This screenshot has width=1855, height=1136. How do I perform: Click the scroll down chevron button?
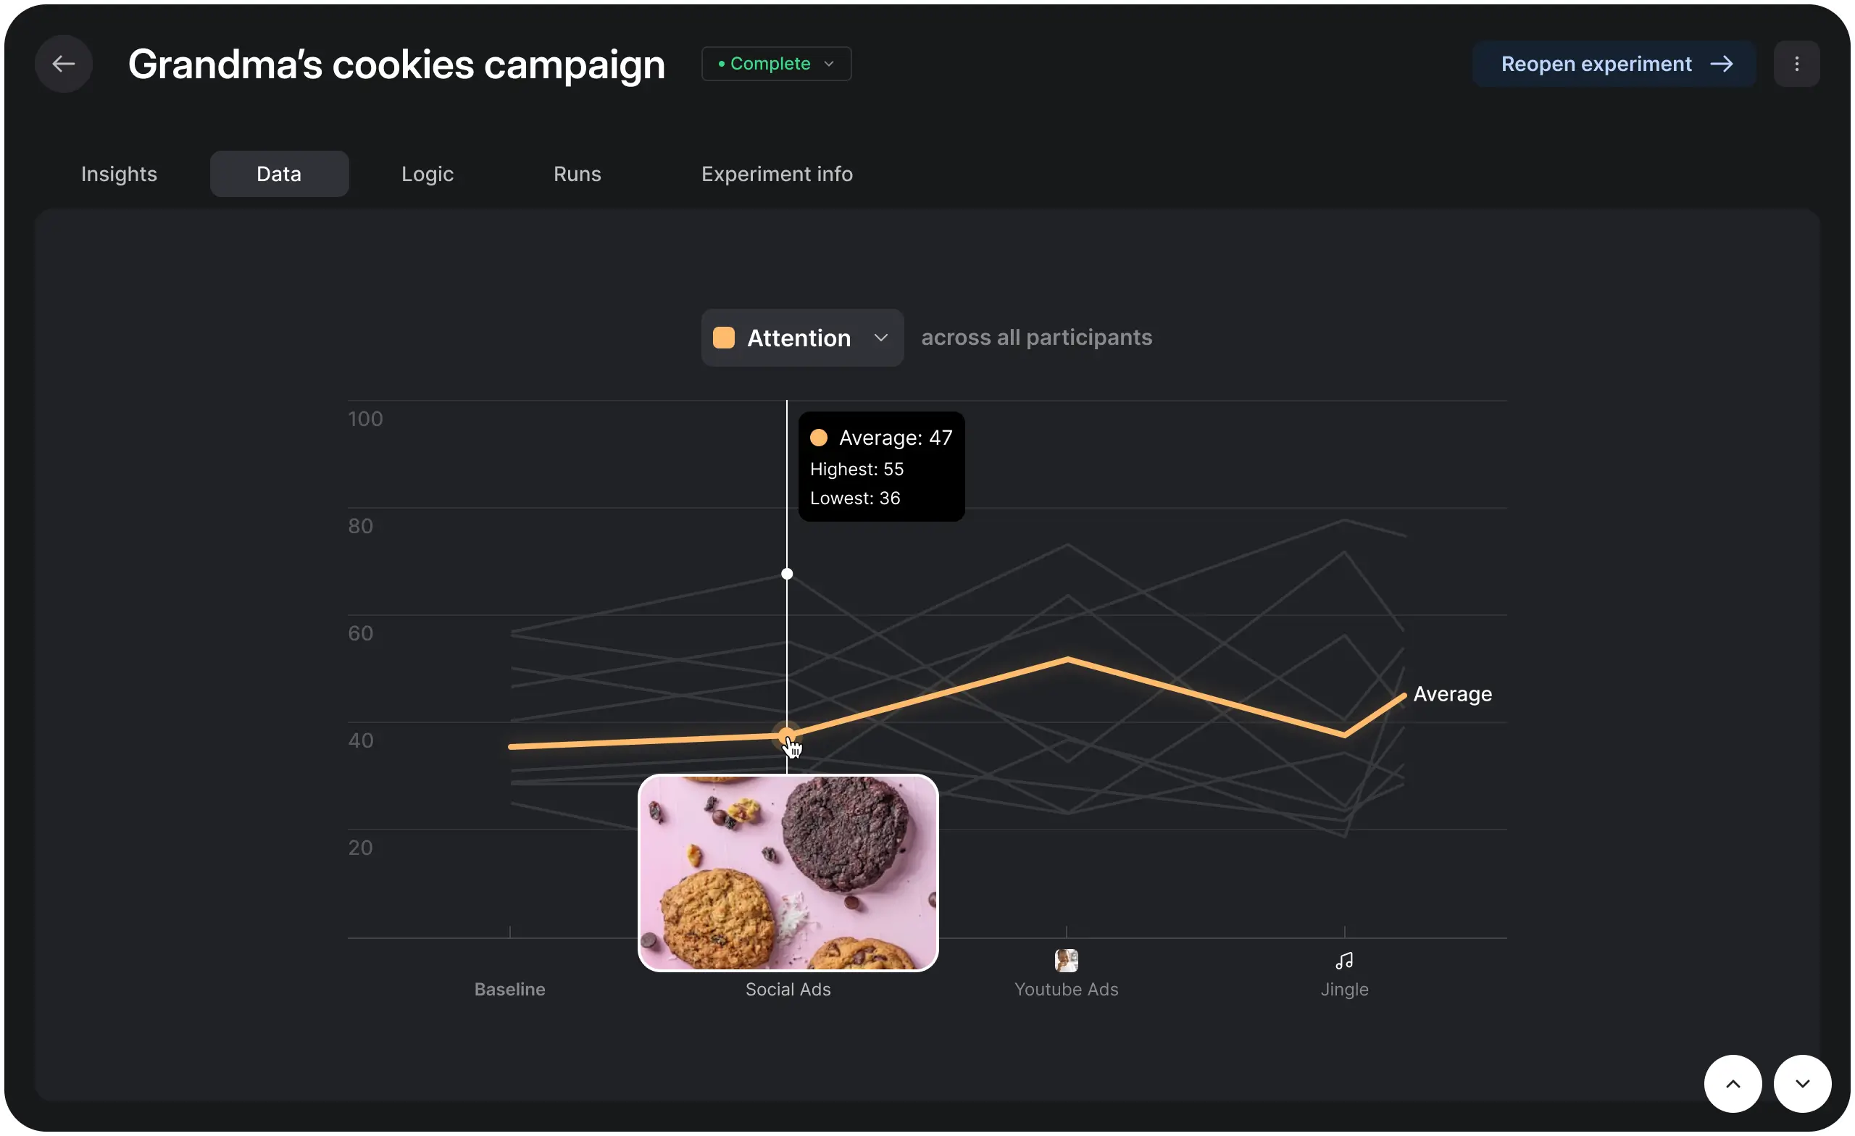tap(1801, 1083)
